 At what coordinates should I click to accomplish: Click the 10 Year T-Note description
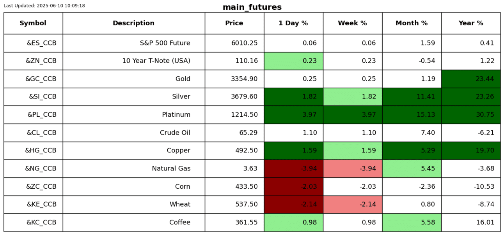(156, 61)
